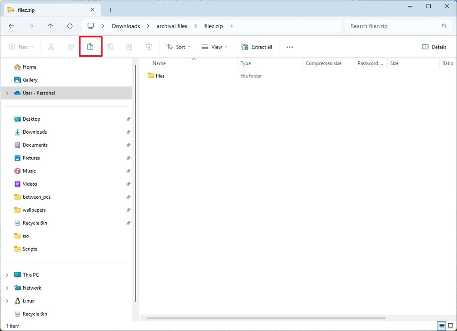This screenshot has width=457, height=331.
Task: Switch to thumbnail view via status bar icon
Action: pos(451,326)
